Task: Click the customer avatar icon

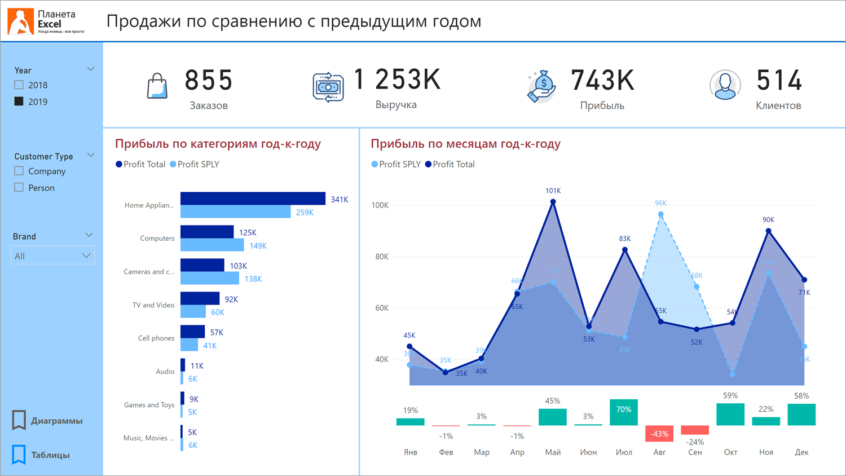Action: [725, 85]
